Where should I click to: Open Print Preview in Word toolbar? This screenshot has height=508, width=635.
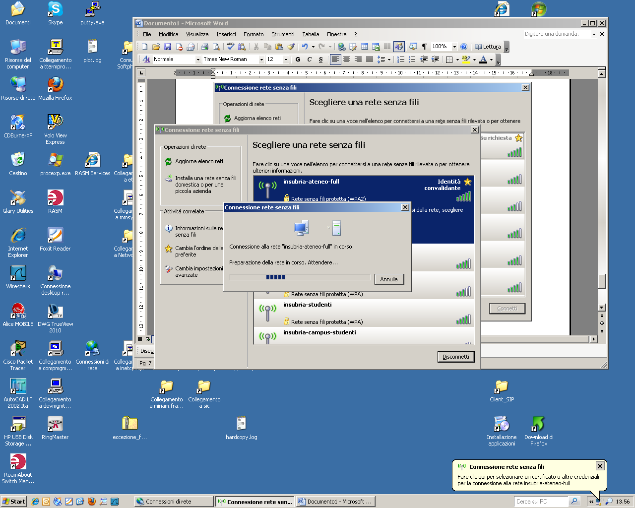point(216,47)
